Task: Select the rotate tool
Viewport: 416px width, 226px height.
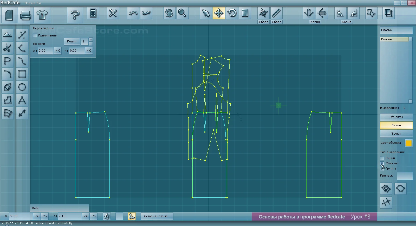Action: coord(232,13)
